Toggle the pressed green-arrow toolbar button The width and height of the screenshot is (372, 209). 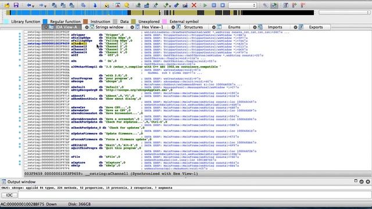274,5
